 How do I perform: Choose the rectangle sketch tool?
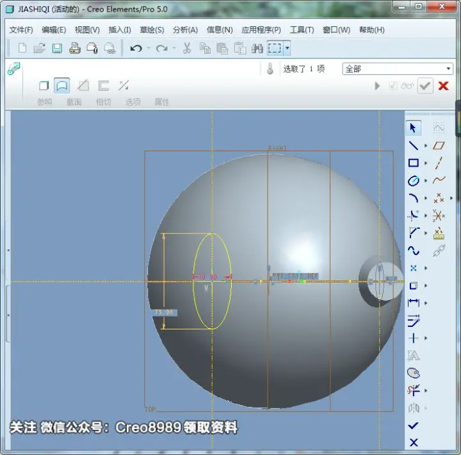(414, 163)
